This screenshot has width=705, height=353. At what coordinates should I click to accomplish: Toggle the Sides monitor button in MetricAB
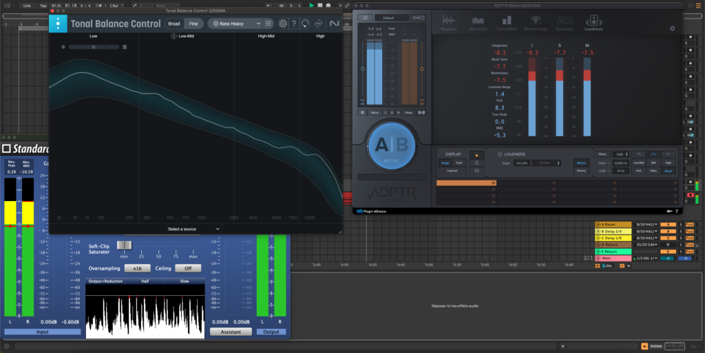(409, 112)
